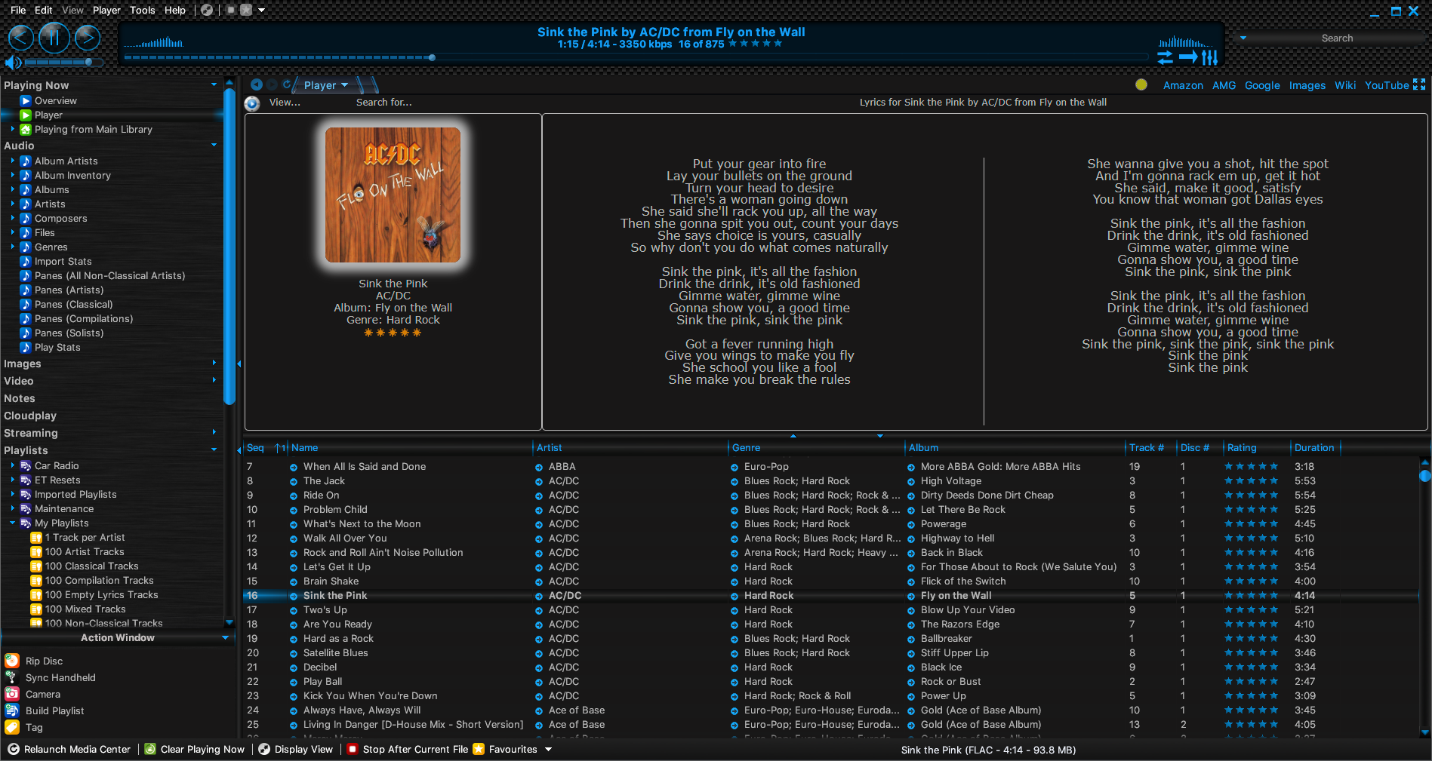This screenshot has height=761, width=1432.
Task: Skip to the next track
Action: (88, 37)
